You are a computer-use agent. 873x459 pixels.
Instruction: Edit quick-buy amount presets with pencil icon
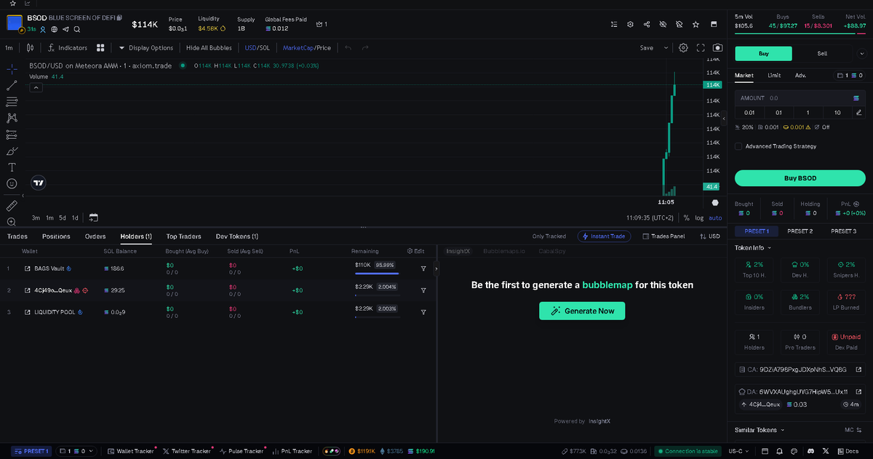[x=858, y=112]
